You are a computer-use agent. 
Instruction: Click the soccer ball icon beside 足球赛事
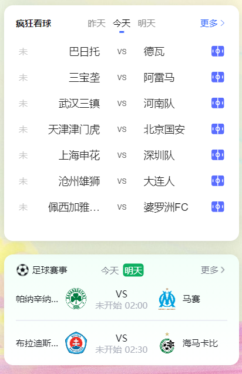tap(22, 270)
